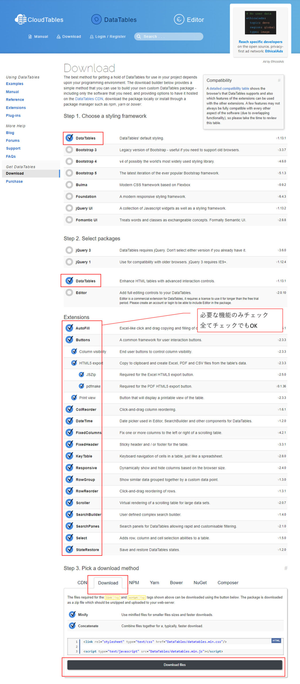
Task: Open the Forums sidebar link
Action: [x=13, y=140]
